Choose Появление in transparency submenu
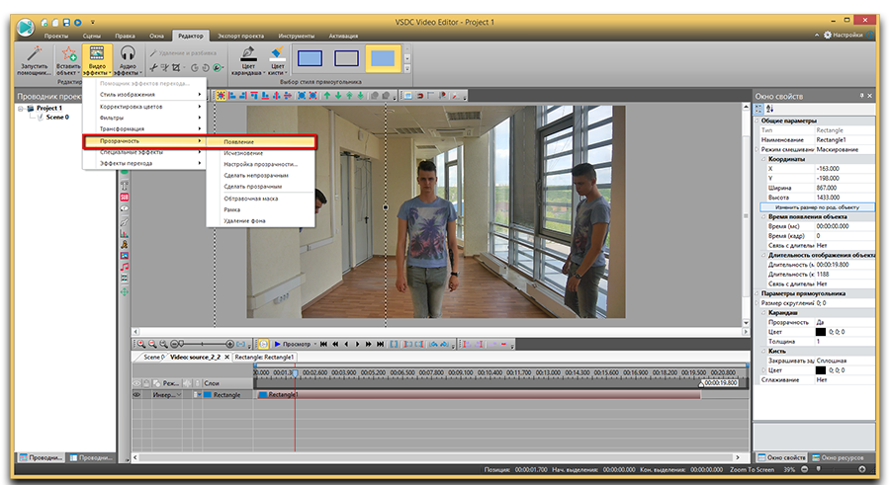The image size is (890, 485). pyautogui.click(x=260, y=142)
